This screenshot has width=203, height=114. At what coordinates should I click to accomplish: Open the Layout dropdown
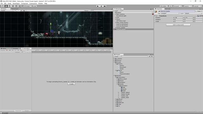pyautogui.click(x=198, y=6)
